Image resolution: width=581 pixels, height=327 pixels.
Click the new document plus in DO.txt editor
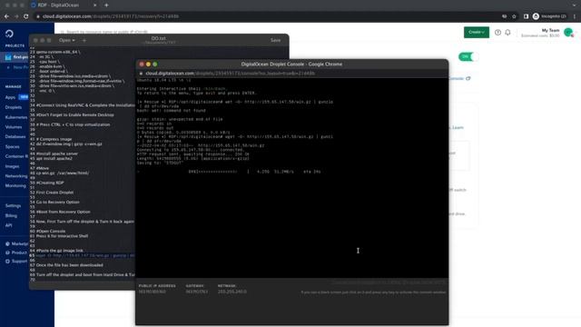(84, 40)
